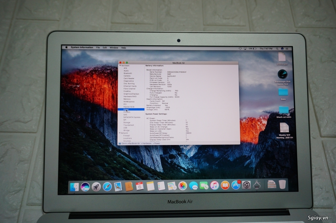Open FaceTime from the Dock
336x223 pixels.
(x=204, y=186)
